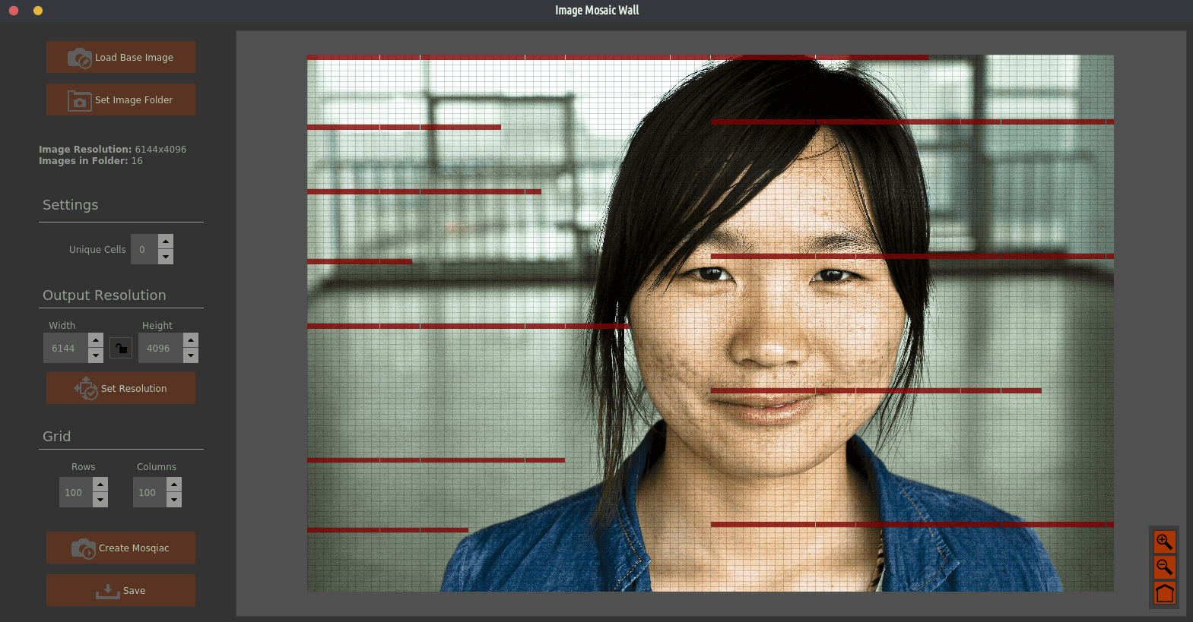The width and height of the screenshot is (1193, 622).
Task: Increase Unique Cells with up arrow
Action: tap(166, 242)
